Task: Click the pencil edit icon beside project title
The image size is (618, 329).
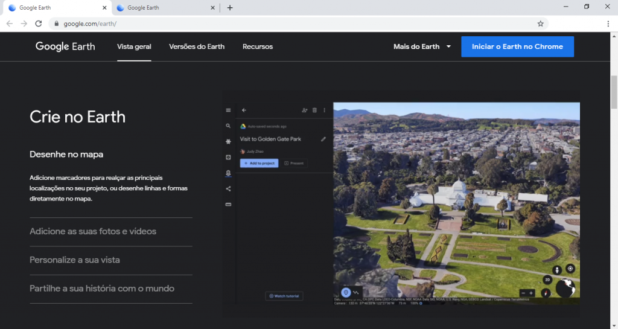Action: [x=323, y=139]
